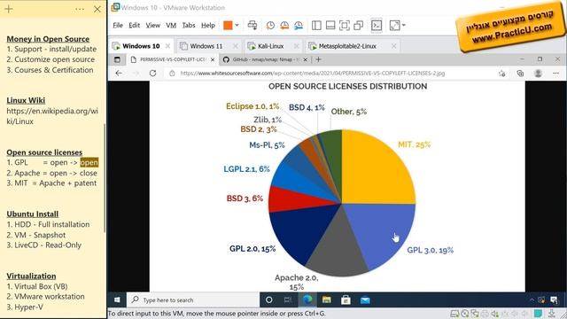Click the Ubuntu Install heading

pos(33,214)
